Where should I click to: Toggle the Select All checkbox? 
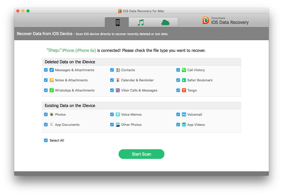46,140
